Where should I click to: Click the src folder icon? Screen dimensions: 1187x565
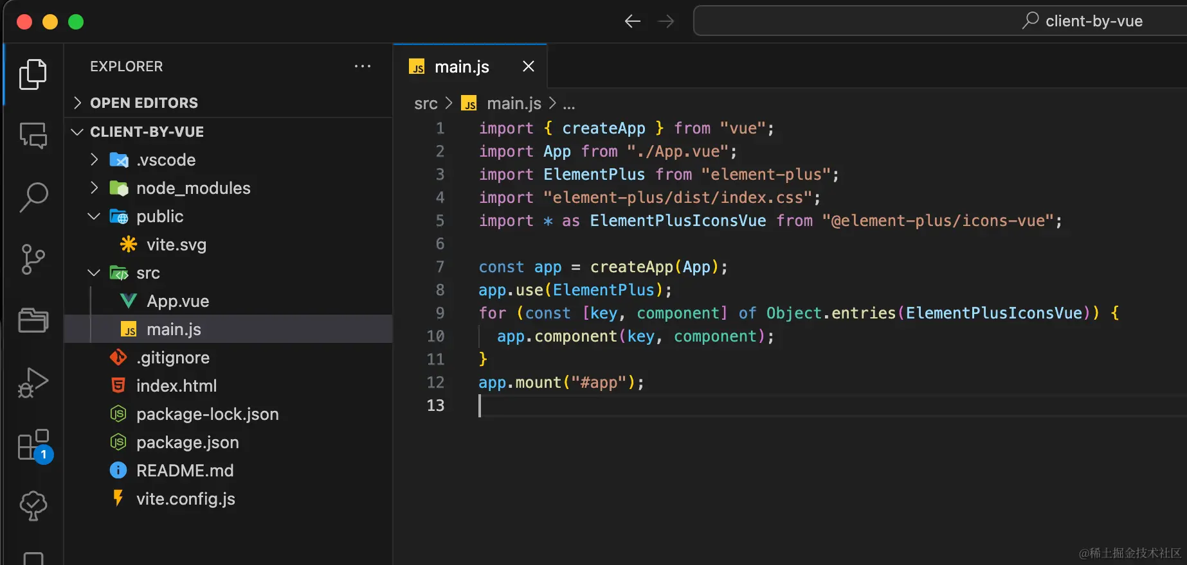click(119, 273)
